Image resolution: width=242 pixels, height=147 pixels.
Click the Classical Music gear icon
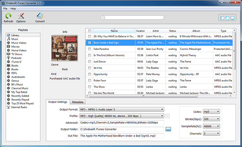pos(9,88)
